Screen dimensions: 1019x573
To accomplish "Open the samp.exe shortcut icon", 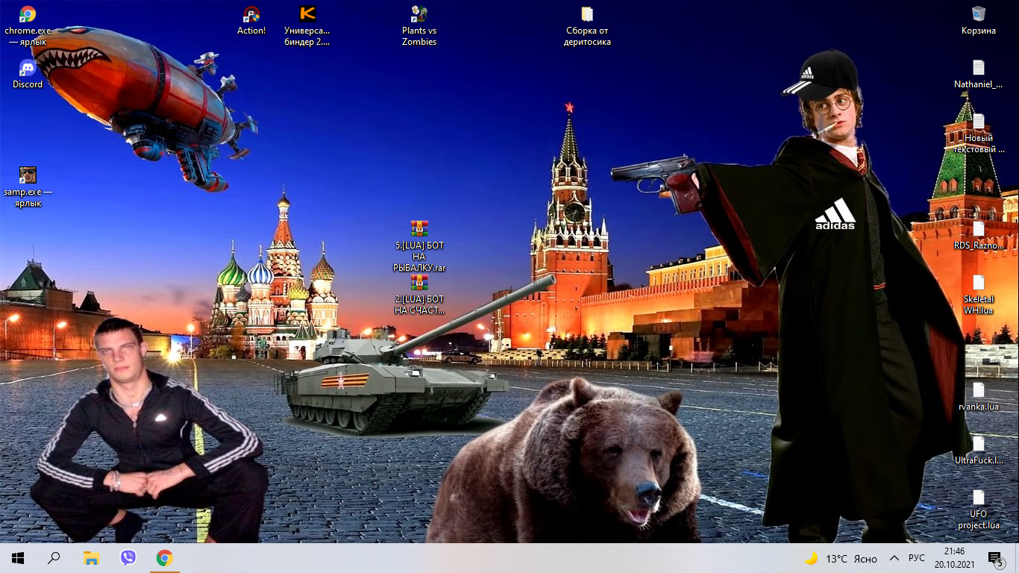I will click(x=28, y=175).
